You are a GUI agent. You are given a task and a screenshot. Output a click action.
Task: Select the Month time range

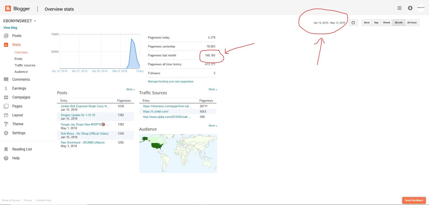point(399,23)
